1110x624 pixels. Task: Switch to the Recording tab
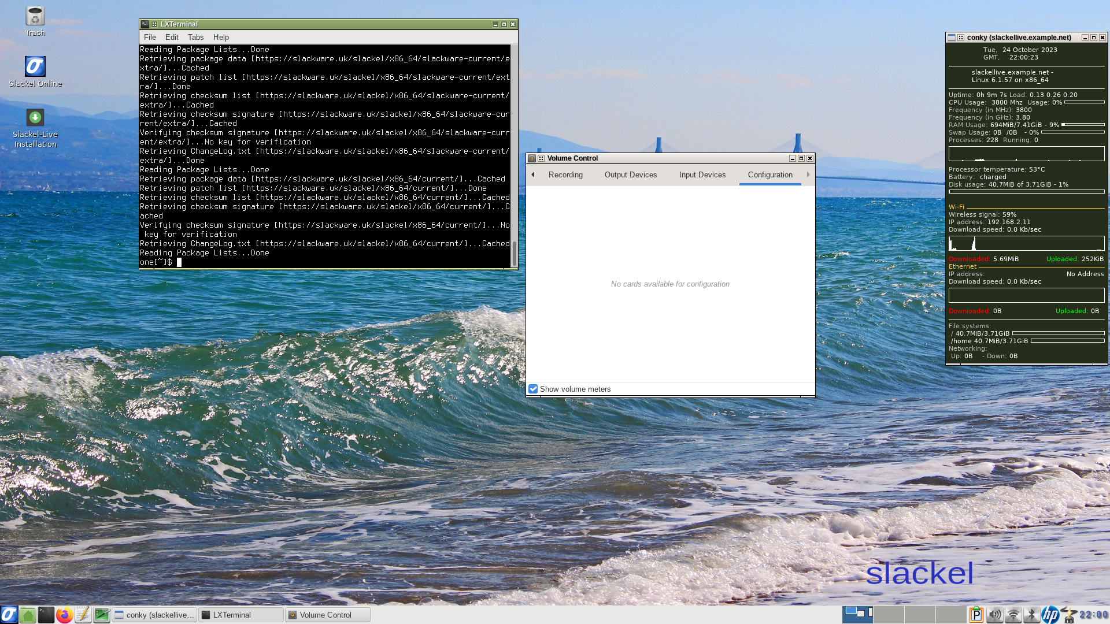565,174
